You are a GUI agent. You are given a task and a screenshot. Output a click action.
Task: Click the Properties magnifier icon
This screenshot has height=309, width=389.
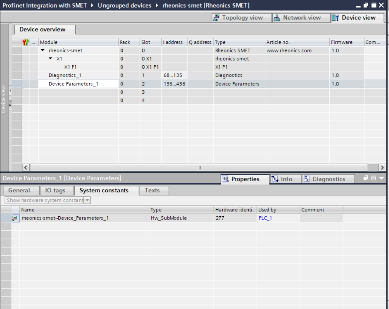225,179
